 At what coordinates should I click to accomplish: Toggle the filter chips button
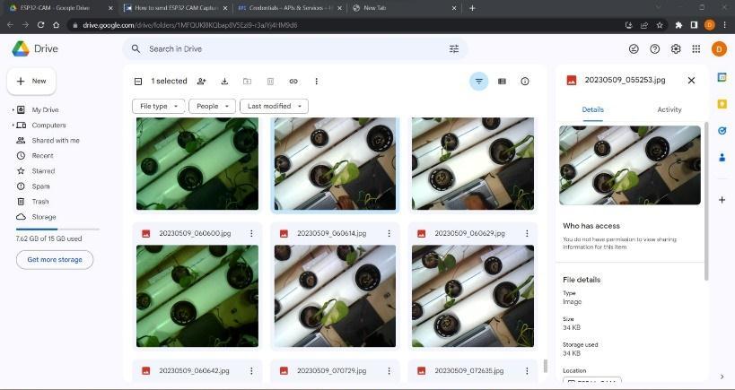pos(478,81)
